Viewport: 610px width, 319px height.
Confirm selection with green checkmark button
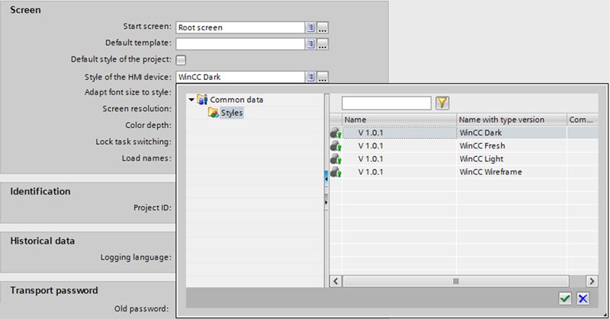click(565, 298)
